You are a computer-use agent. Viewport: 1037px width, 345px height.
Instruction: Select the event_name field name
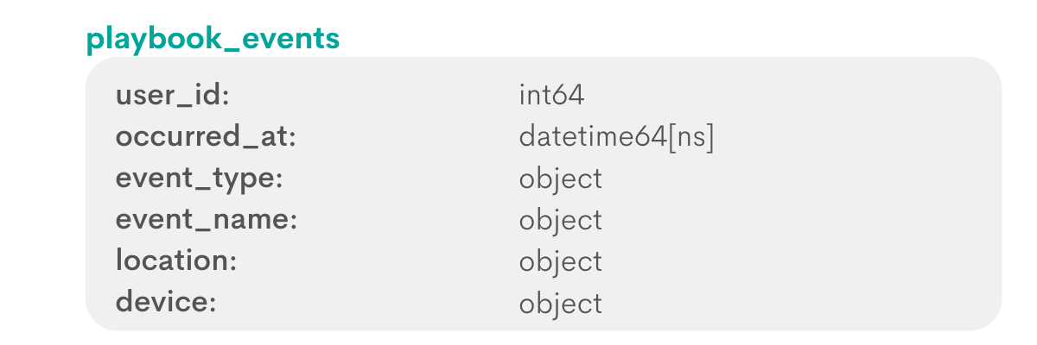click(206, 221)
